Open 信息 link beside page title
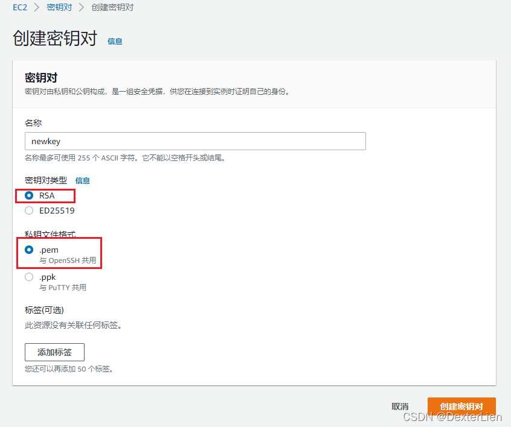 click(115, 42)
